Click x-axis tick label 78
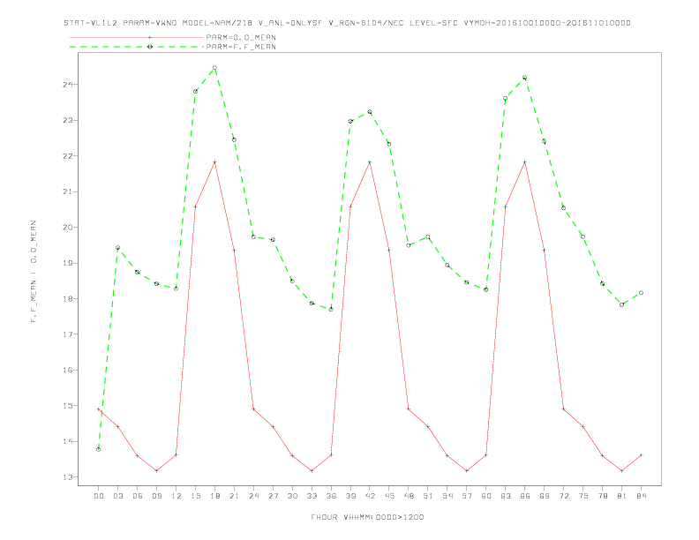This screenshot has height=540, width=699. click(x=603, y=496)
